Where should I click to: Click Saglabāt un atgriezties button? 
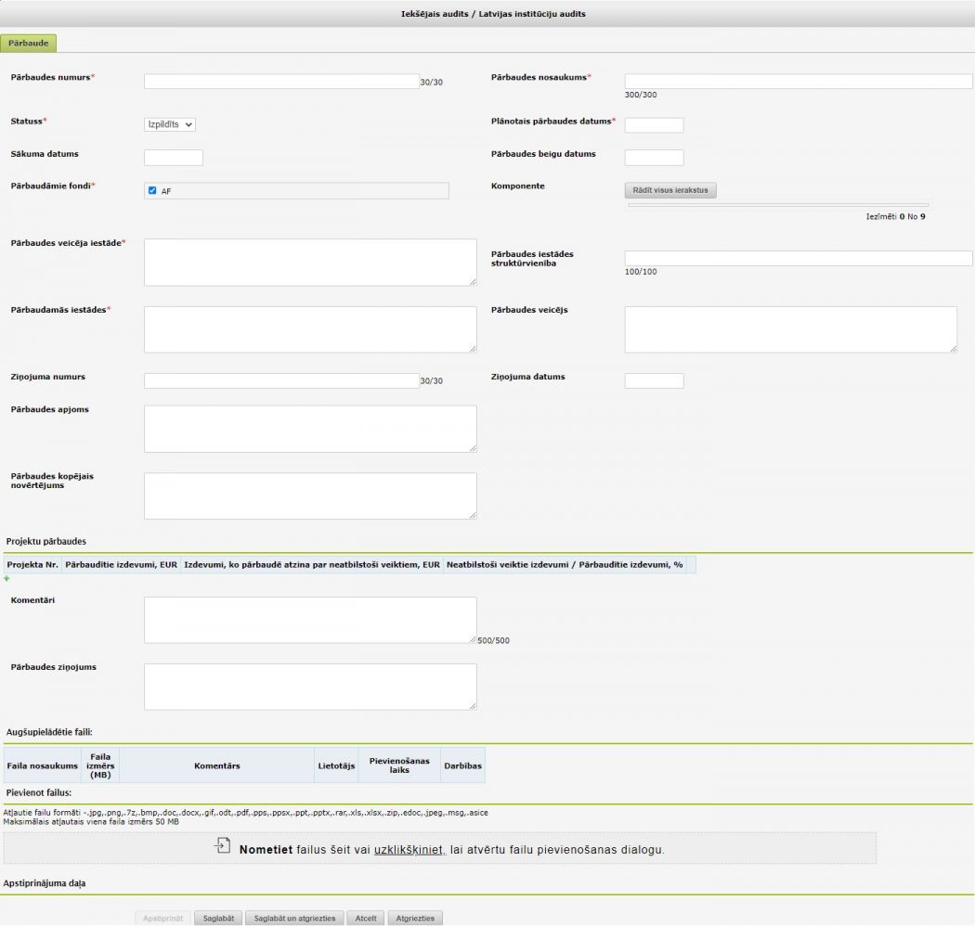click(294, 918)
